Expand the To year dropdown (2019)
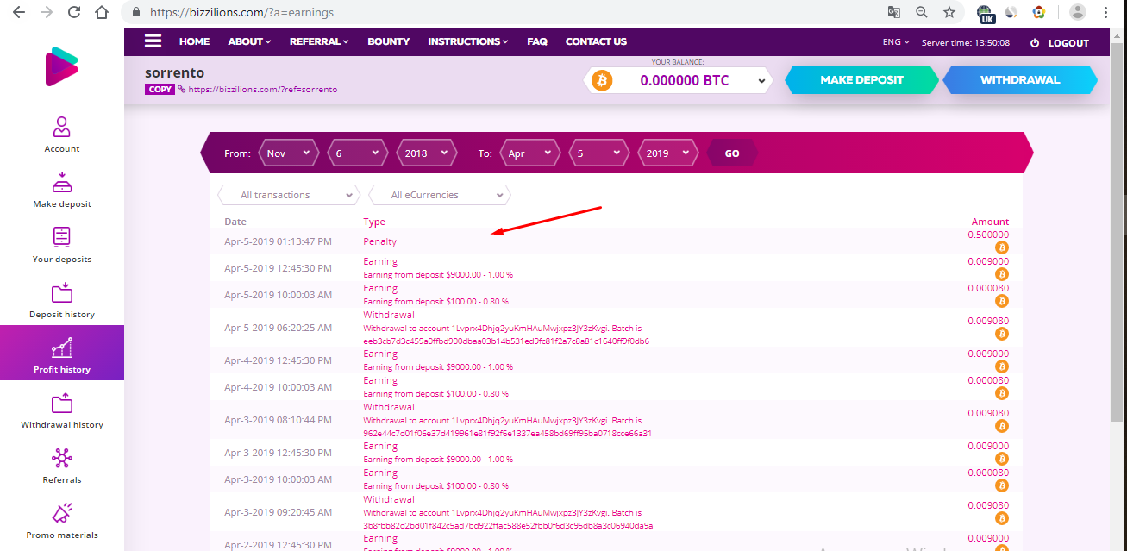The height and width of the screenshot is (551, 1127). click(667, 153)
